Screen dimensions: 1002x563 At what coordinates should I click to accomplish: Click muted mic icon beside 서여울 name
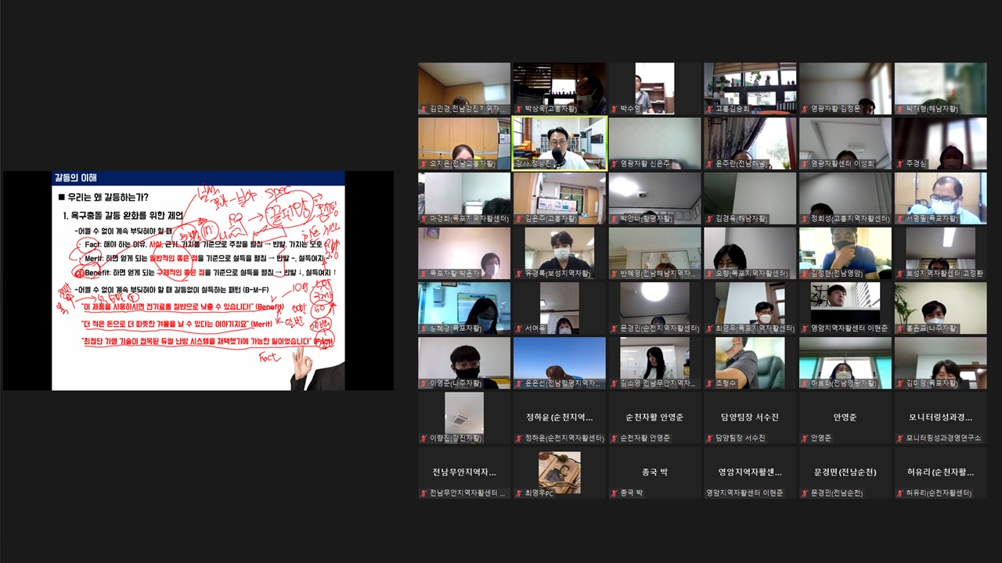pos(519,329)
